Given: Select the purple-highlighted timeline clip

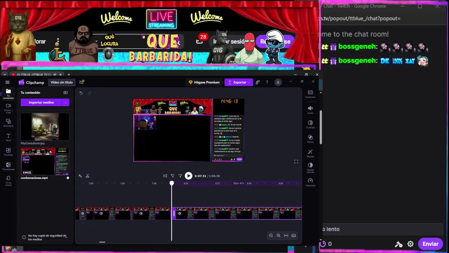Looking at the screenshot, I should 237,213.
